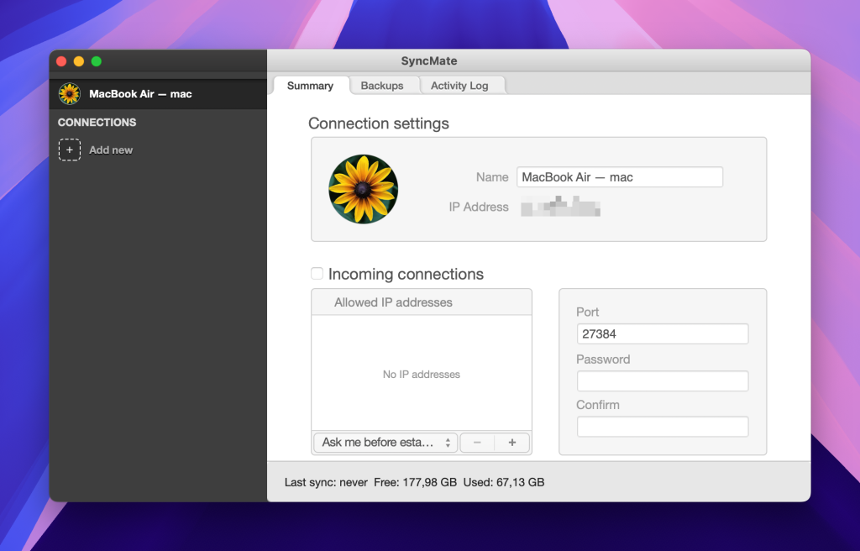Click the Last sync: never status text
This screenshot has width=860, height=551.
pos(326,482)
